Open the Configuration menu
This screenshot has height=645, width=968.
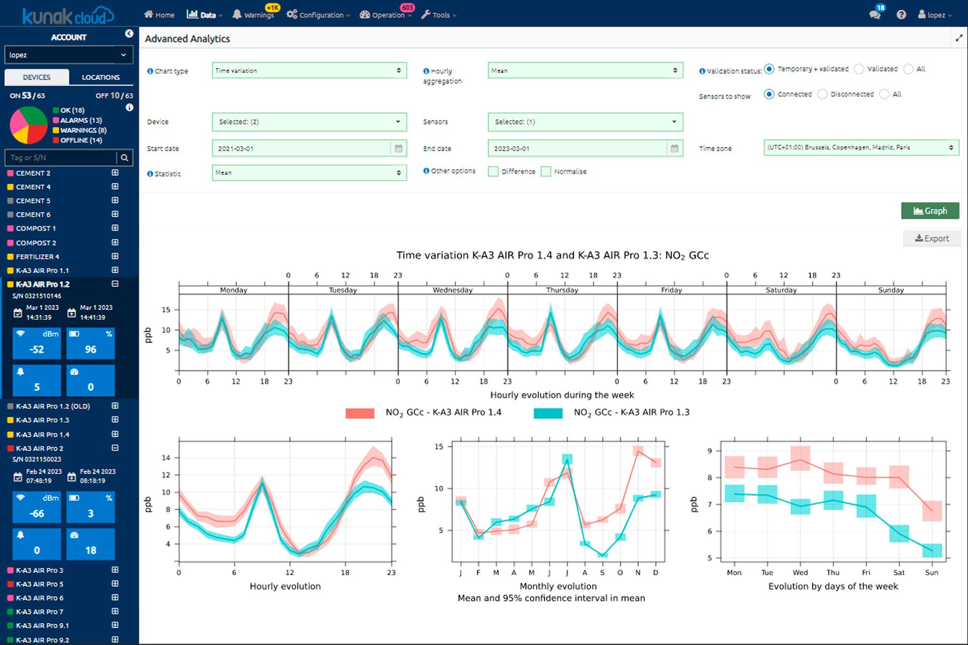coord(318,15)
